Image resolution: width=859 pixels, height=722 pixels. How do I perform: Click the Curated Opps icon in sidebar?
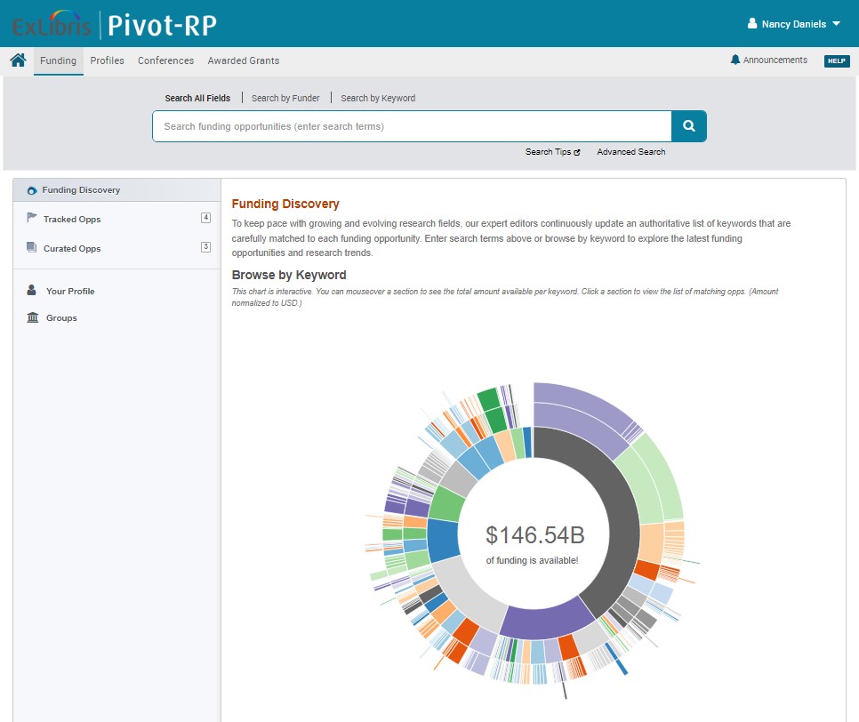[32, 248]
